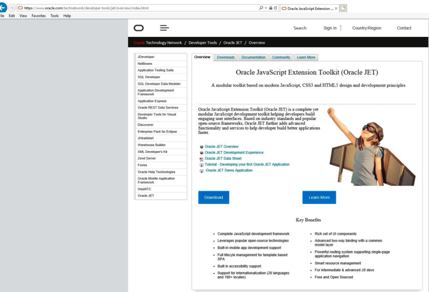Click the blue Download button

[x=214, y=197]
